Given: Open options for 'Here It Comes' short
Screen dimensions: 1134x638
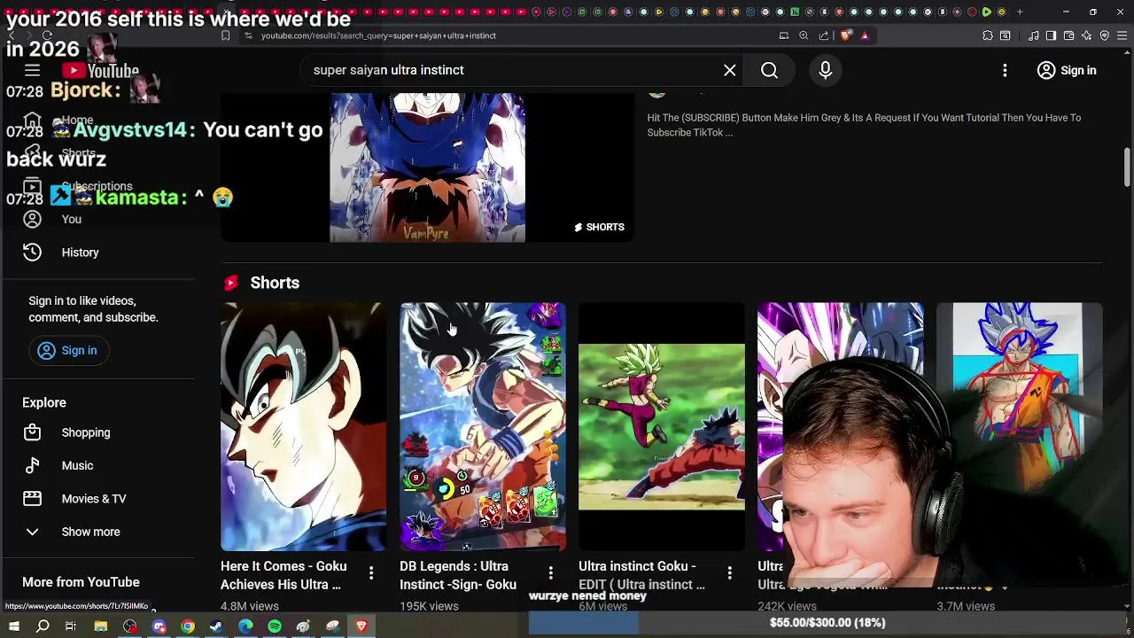Looking at the screenshot, I should pyautogui.click(x=371, y=574).
